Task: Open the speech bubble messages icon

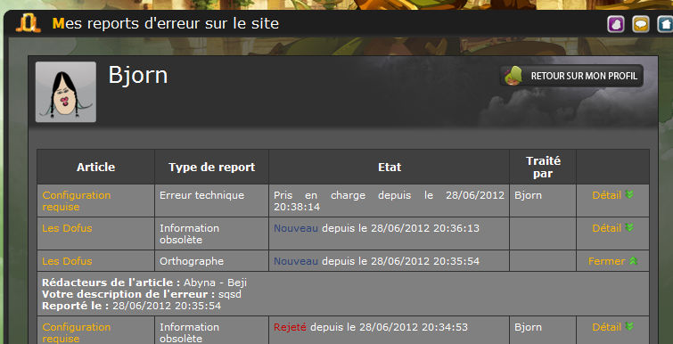Action: pos(641,24)
